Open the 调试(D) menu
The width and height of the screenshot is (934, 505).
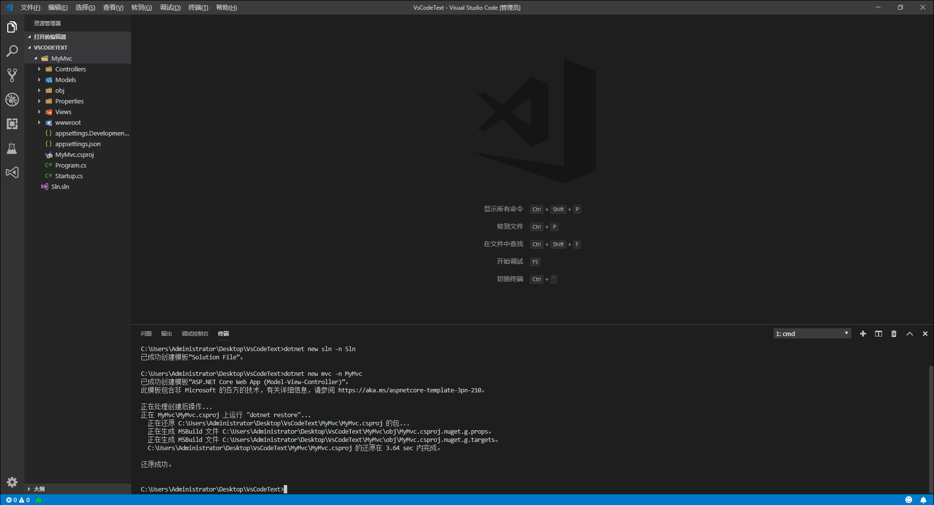[170, 7]
